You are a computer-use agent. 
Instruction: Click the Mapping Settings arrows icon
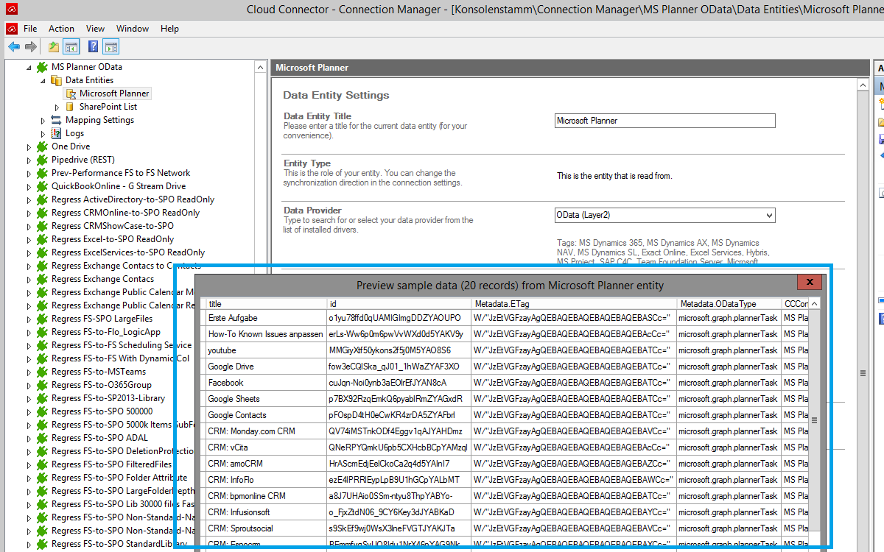[57, 120]
